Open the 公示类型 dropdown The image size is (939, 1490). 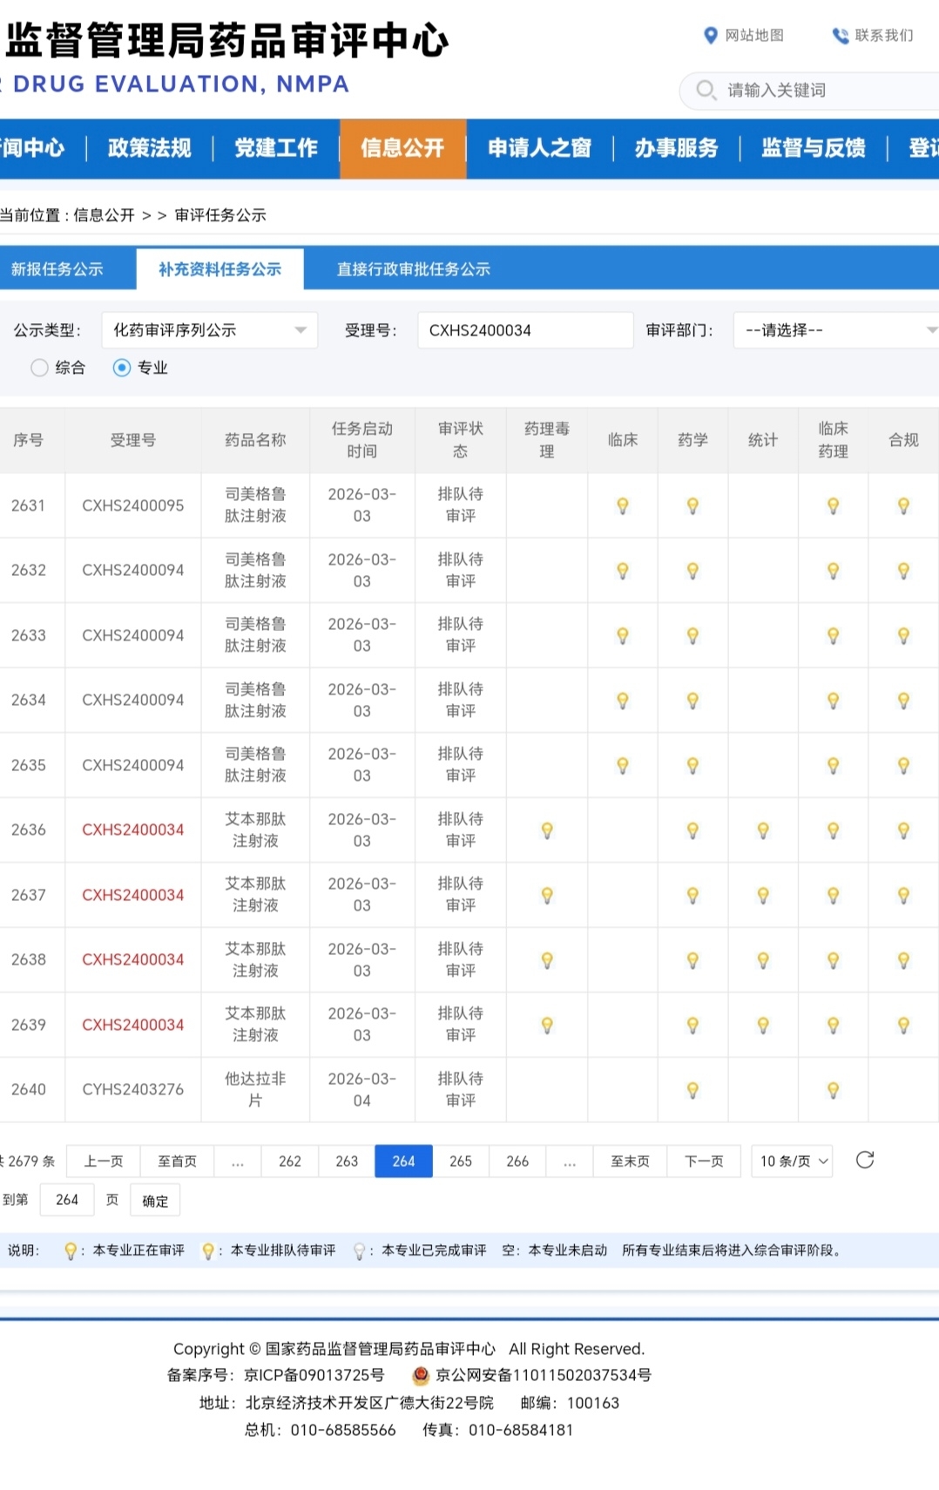point(209,330)
